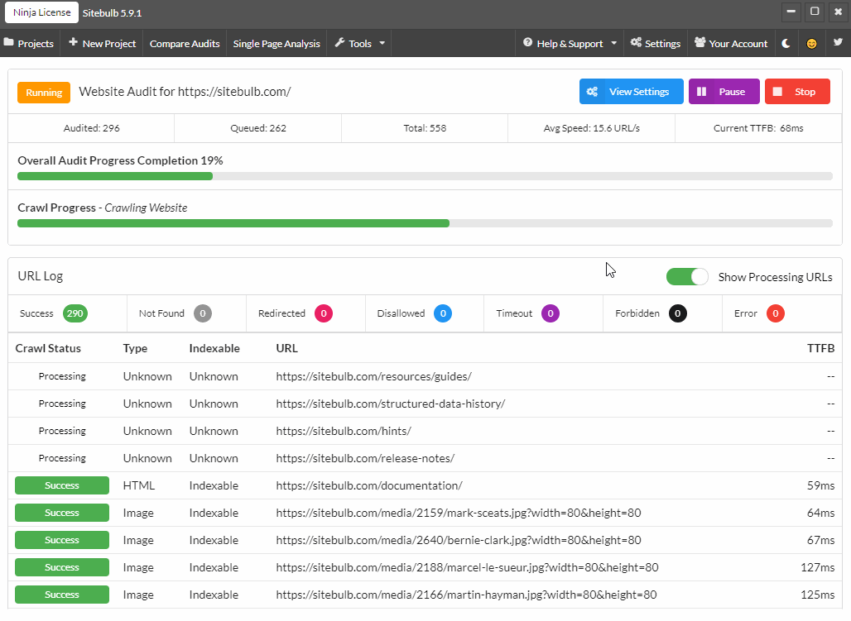
Task: Click the Crawl Progress bar
Action: coord(425,223)
